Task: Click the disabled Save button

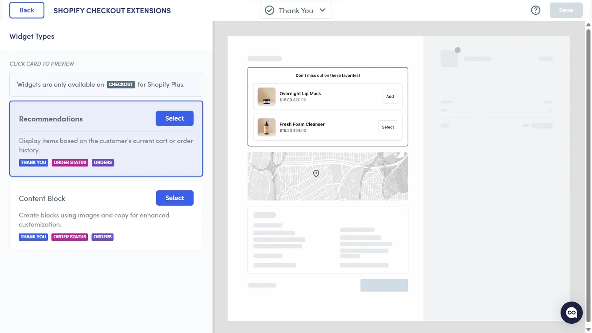Action: tap(566, 10)
